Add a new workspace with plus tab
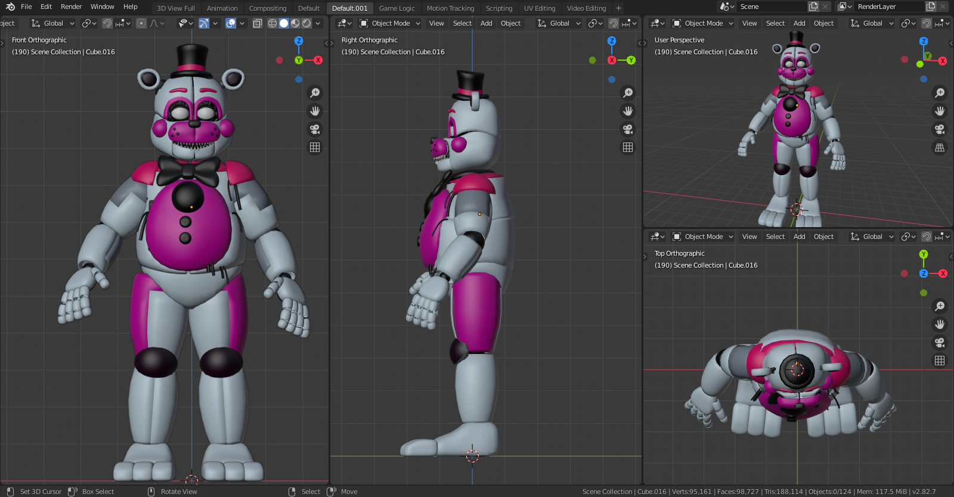 coord(618,8)
